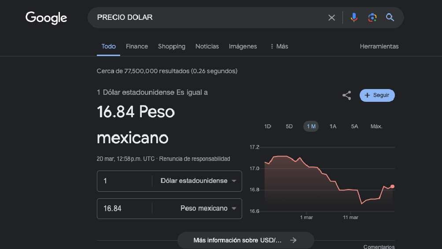The image size is (442, 249).
Task: Open Renuncia de responsabilidad link
Action: point(195,159)
